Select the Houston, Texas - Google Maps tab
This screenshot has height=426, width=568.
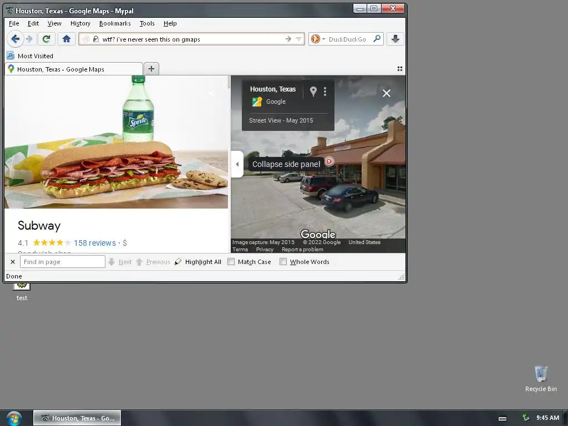[74, 69]
